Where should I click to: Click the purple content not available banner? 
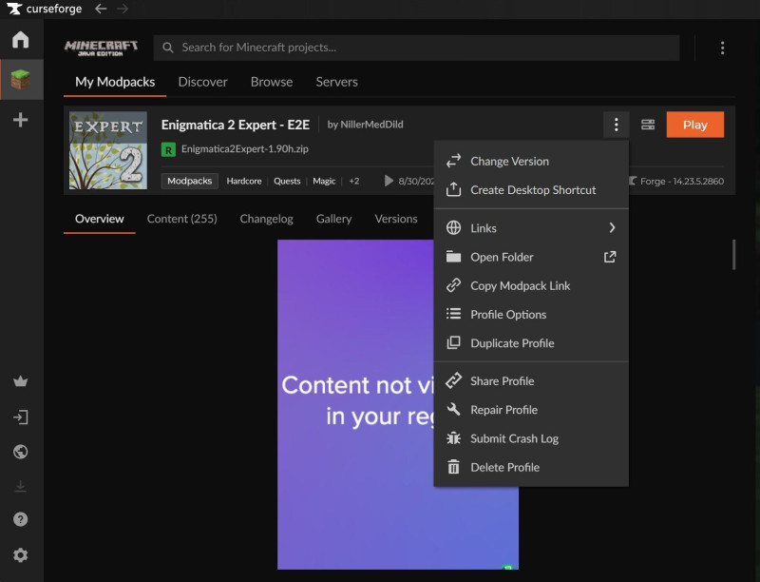point(355,404)
